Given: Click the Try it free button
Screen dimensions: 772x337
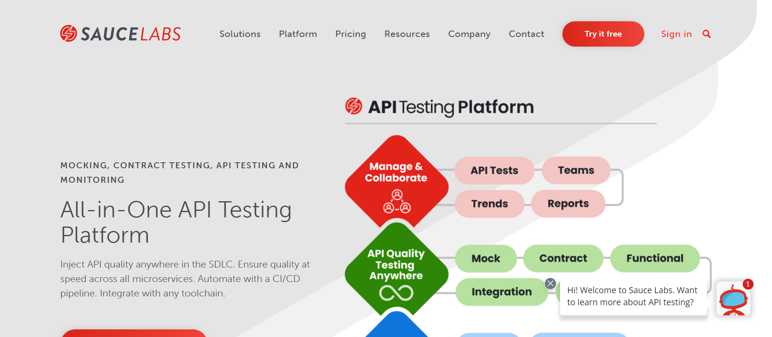Looking at the screenshot, I should (603, 34).
